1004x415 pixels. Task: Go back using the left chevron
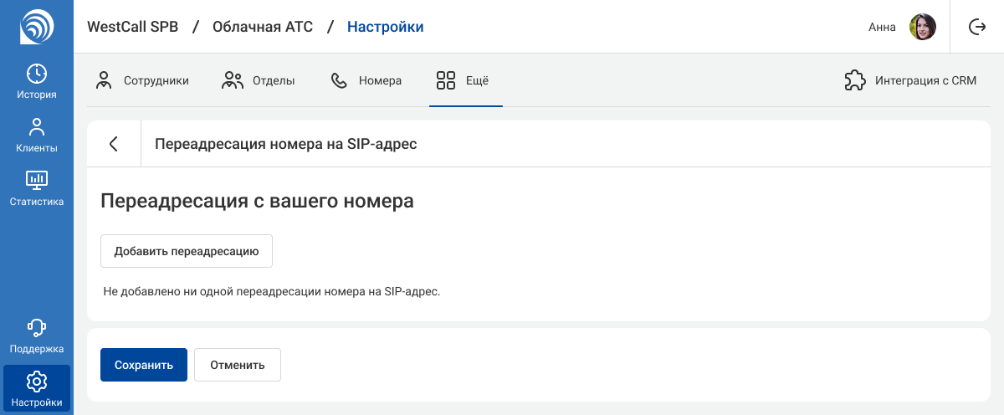pos(114,144)
